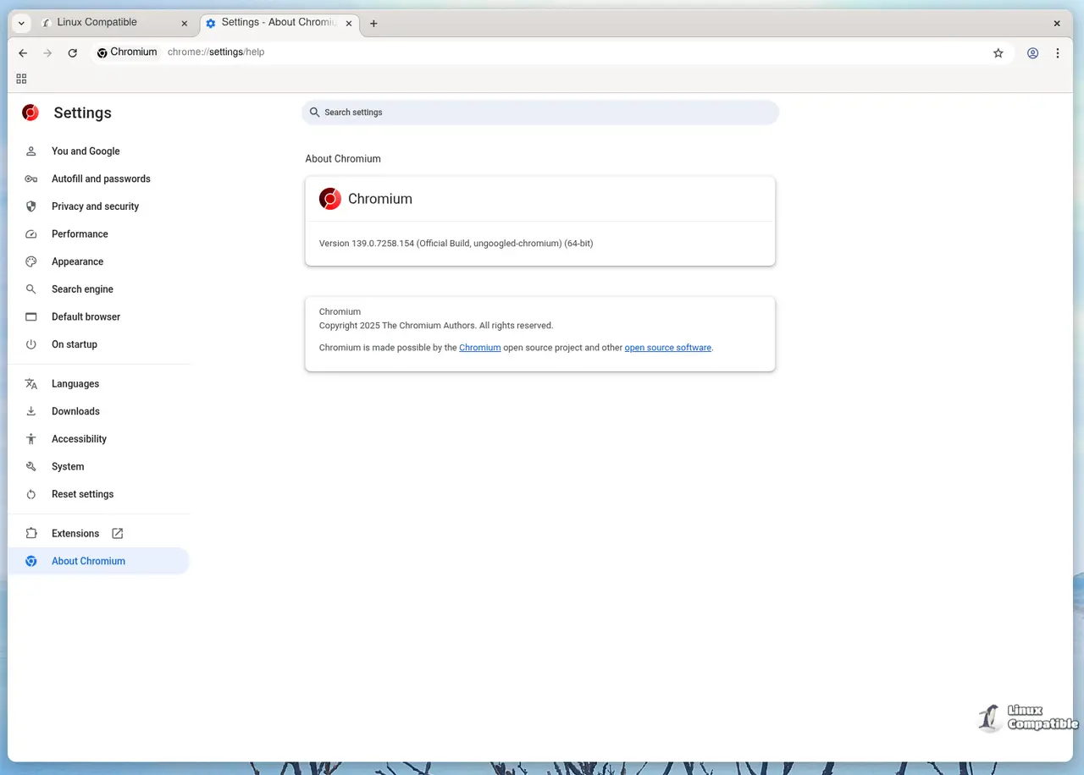Open the Search engine settings
The height and width of the screenshot is (775, 1084).
[x=82, y=289]
